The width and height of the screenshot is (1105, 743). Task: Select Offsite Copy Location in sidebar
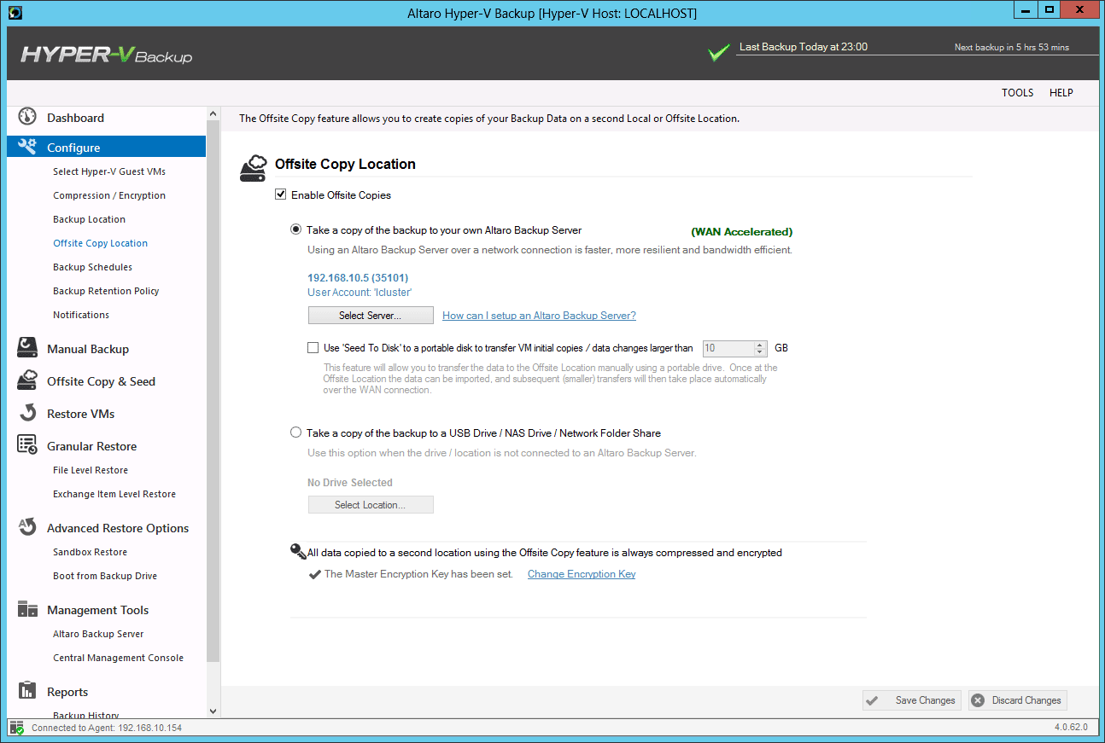pyautogui.click(x=100, y=243)
